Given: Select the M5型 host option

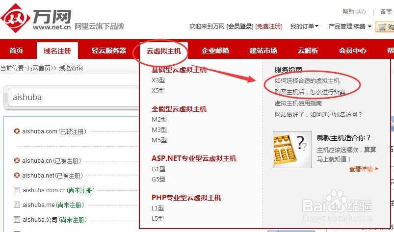Looking at the screenshot, I should [159, 140].
